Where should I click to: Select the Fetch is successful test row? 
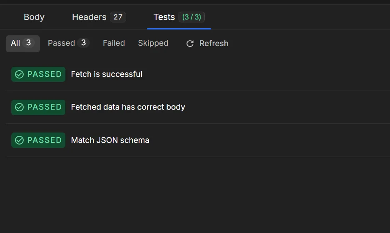(x=198, y=74)
